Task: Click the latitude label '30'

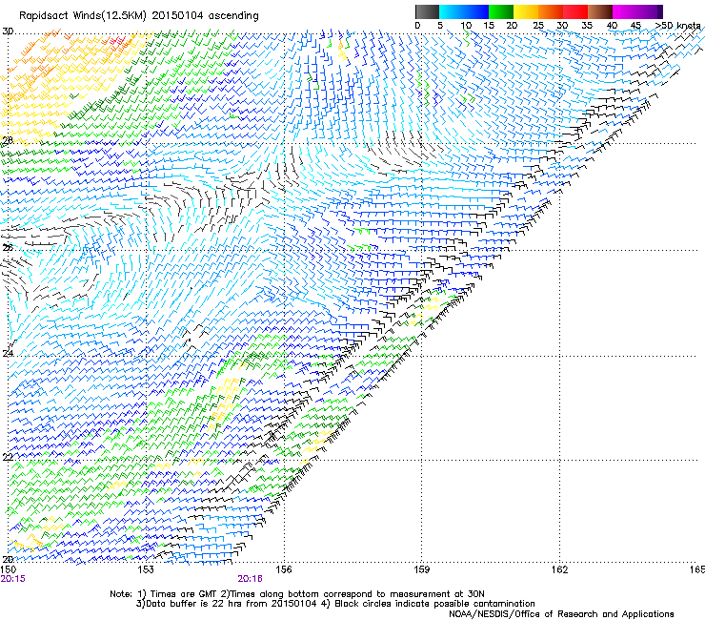Action: [x=8, y=31]
